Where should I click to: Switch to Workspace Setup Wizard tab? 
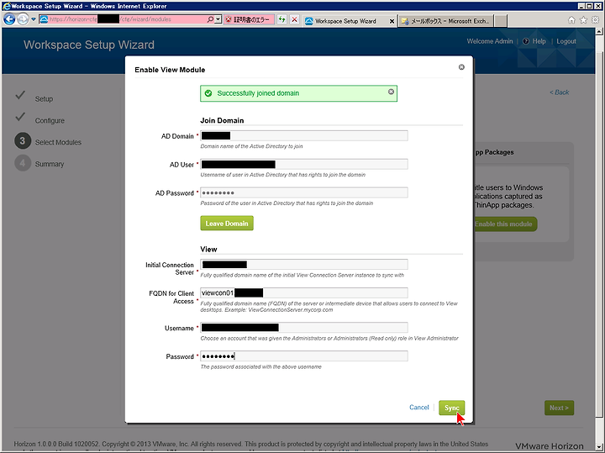click(x=345, y=21)
